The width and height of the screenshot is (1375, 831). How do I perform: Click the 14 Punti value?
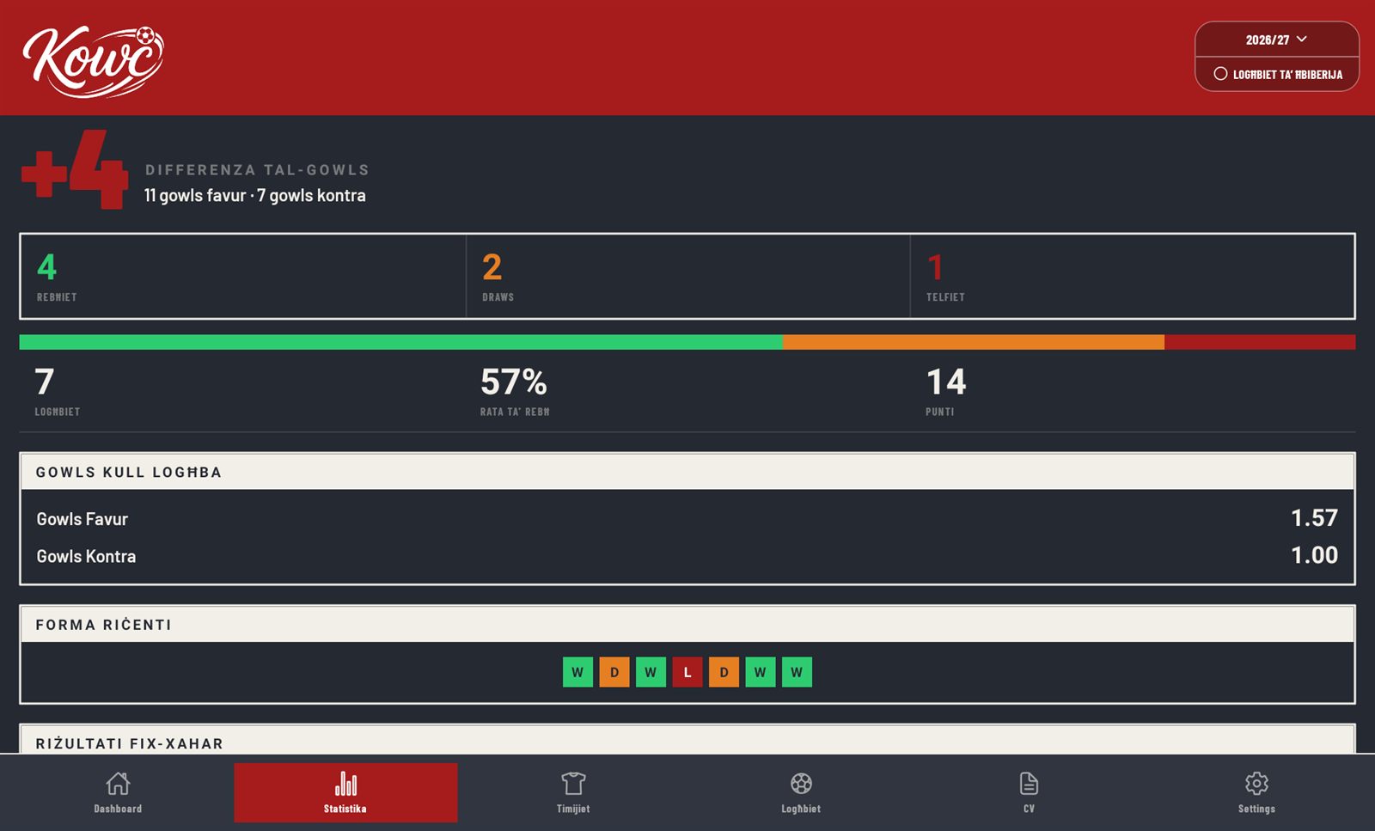click(946, 382)
